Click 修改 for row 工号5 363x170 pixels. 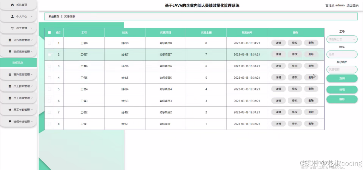(295, 77)
